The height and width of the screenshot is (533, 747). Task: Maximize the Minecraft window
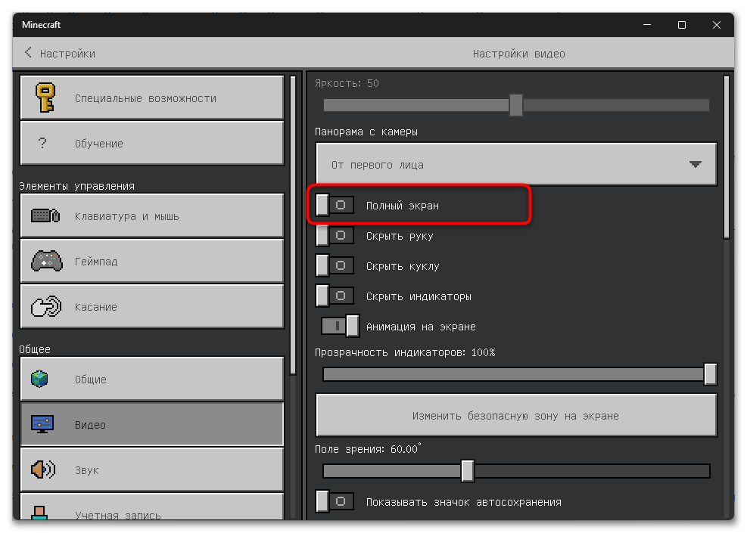pyautogui.click(x=682, y=25)
